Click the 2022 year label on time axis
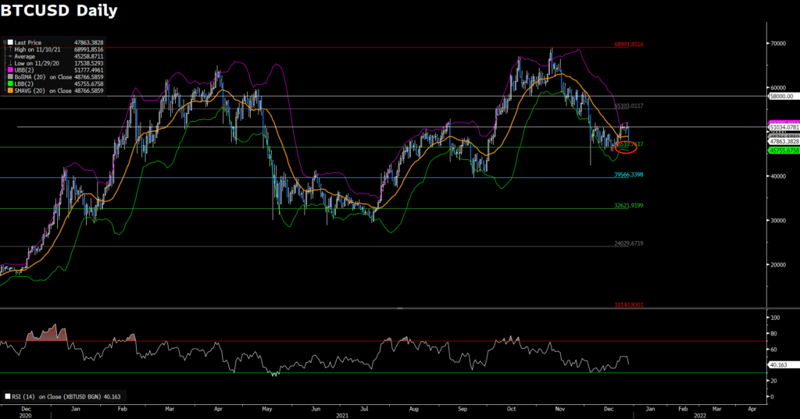The image size is (800, 419). point(700,415)
